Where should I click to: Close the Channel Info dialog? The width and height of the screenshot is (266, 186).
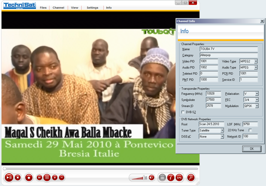(x=262, y=21)
